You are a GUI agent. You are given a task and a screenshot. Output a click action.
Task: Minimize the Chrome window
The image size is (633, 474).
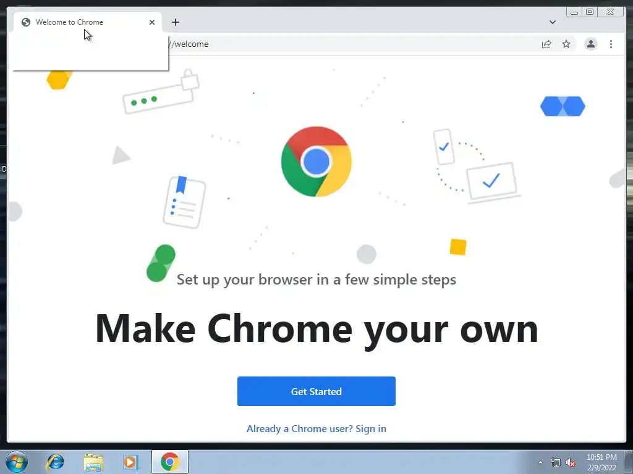pyautogui.click(x=574, y=12)
